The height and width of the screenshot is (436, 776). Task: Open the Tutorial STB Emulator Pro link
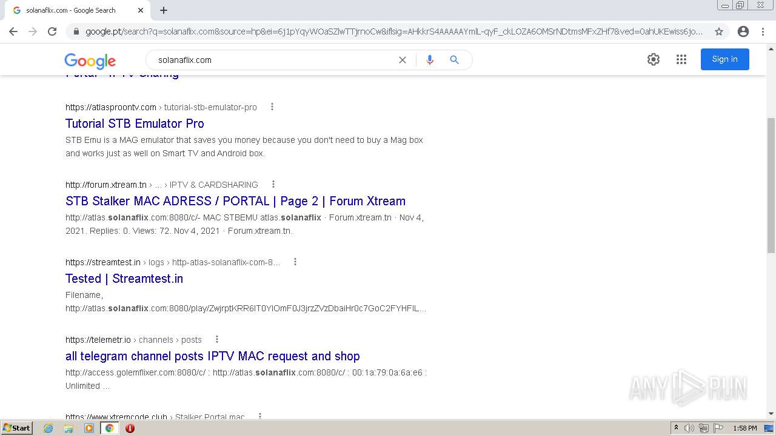click(x=135, y=124)
